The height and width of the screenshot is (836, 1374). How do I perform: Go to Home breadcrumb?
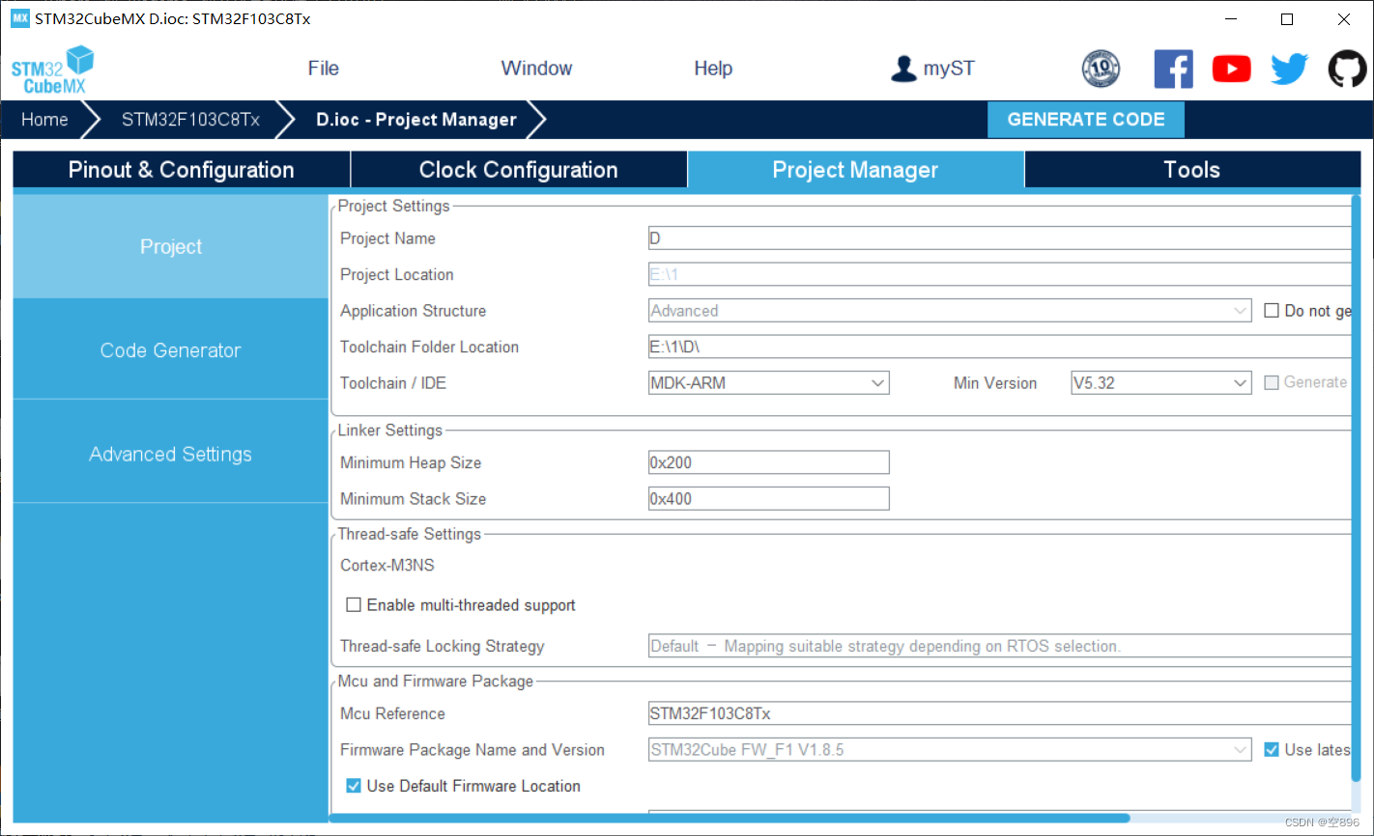coord(44,120)
